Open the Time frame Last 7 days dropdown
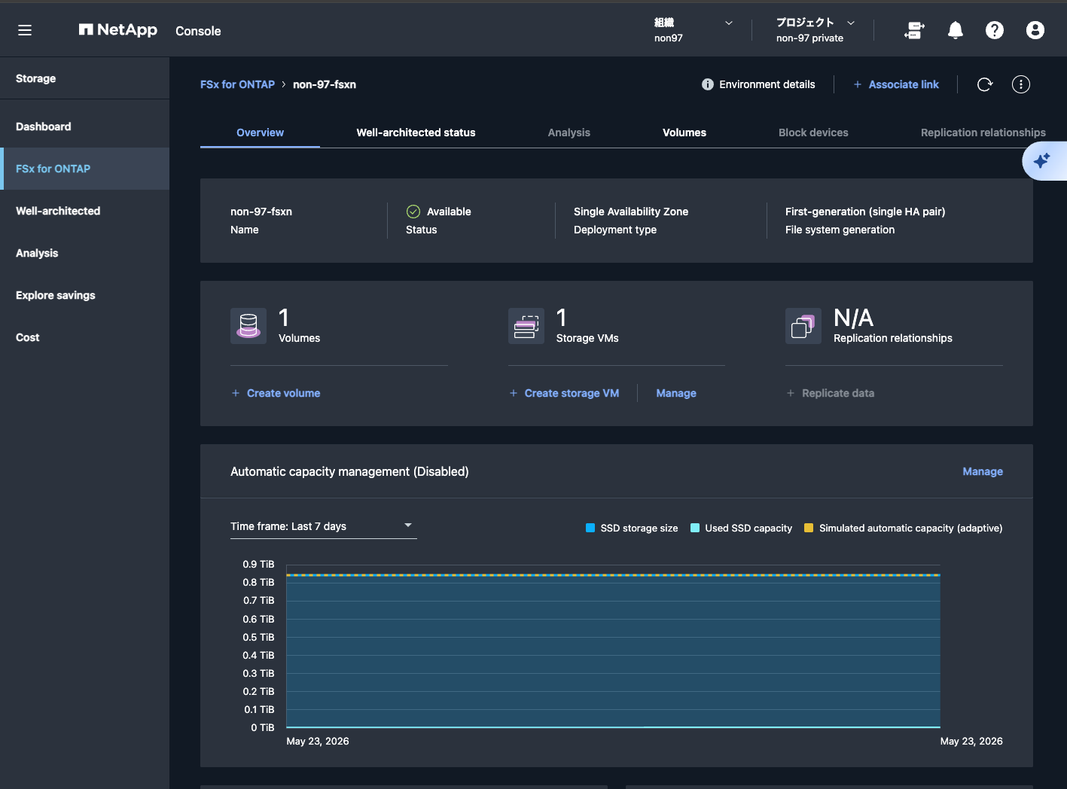The height and width of the screenshot is (789, 1067). pos(324,526)
